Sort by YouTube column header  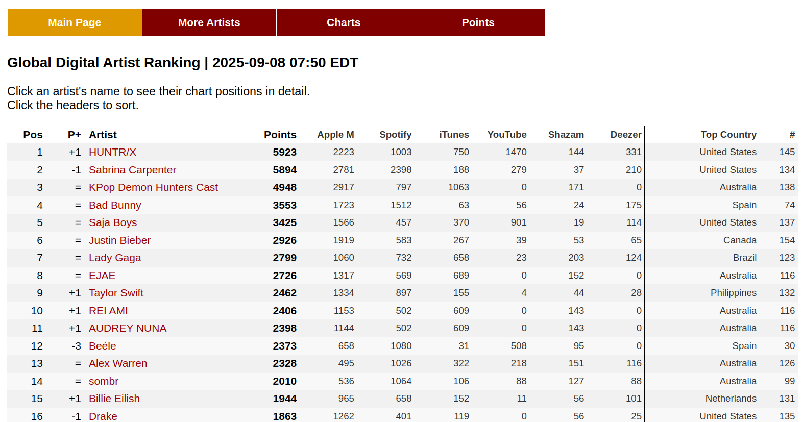tap(506, 135)
